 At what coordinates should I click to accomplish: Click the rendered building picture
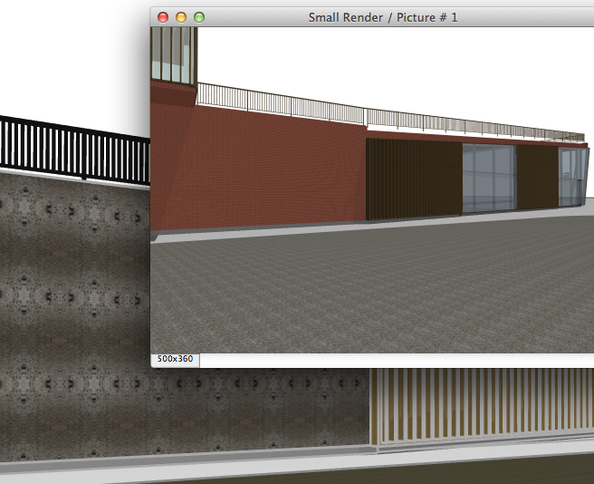(x=372, y=190)
